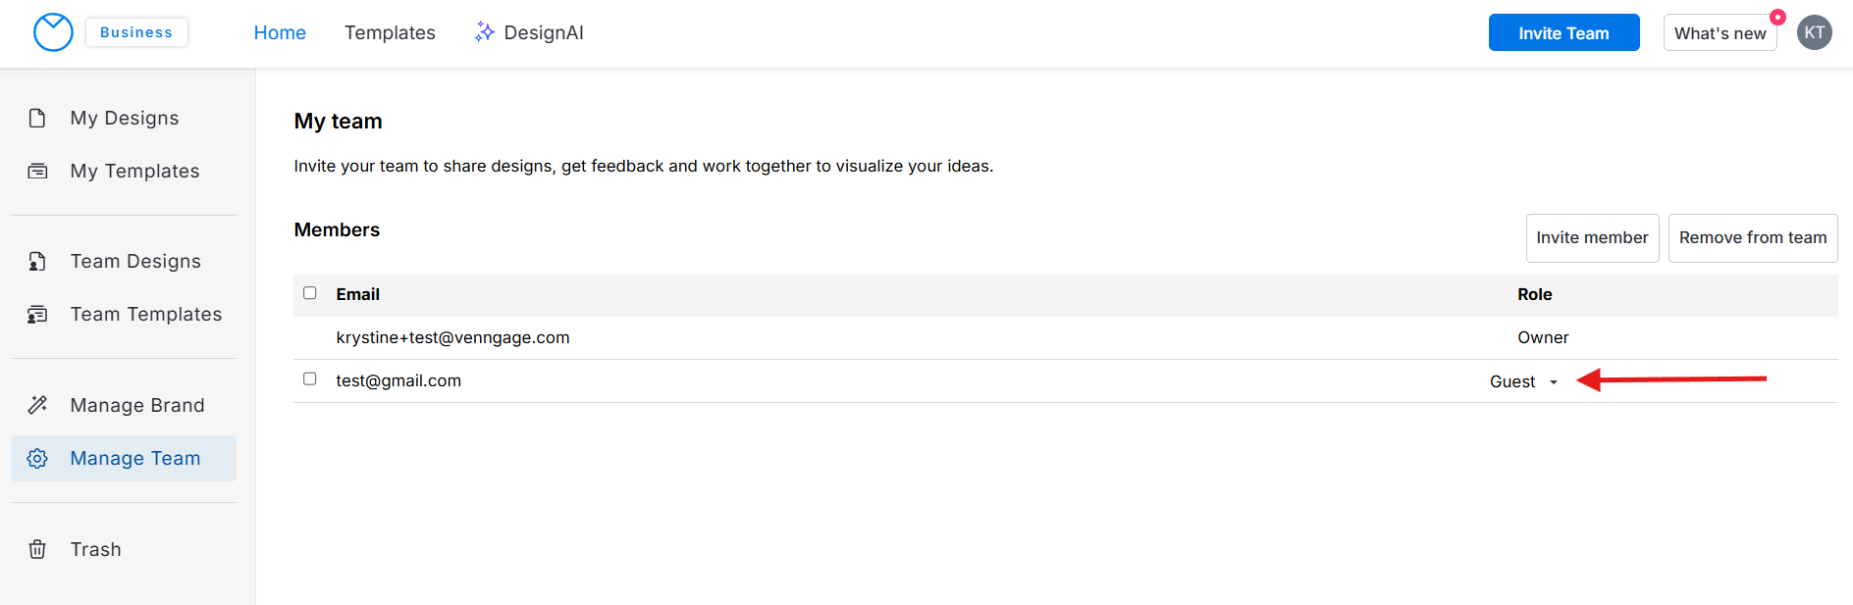The height and width of the screenshot is (605, 1853).
Task: Click the My Templates icon in sidebar
Action: click(37, 172)
